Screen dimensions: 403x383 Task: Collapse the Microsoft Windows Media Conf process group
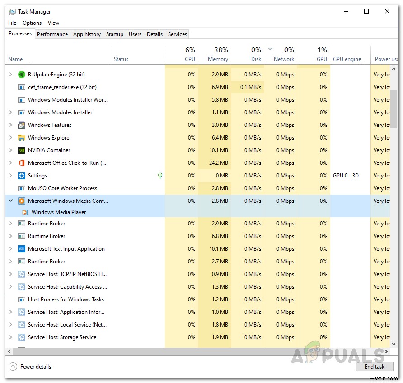coord(10,201)
